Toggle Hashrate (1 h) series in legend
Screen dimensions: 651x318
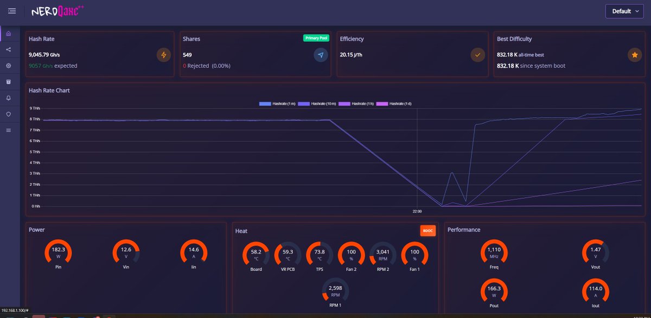pos(356,103)
